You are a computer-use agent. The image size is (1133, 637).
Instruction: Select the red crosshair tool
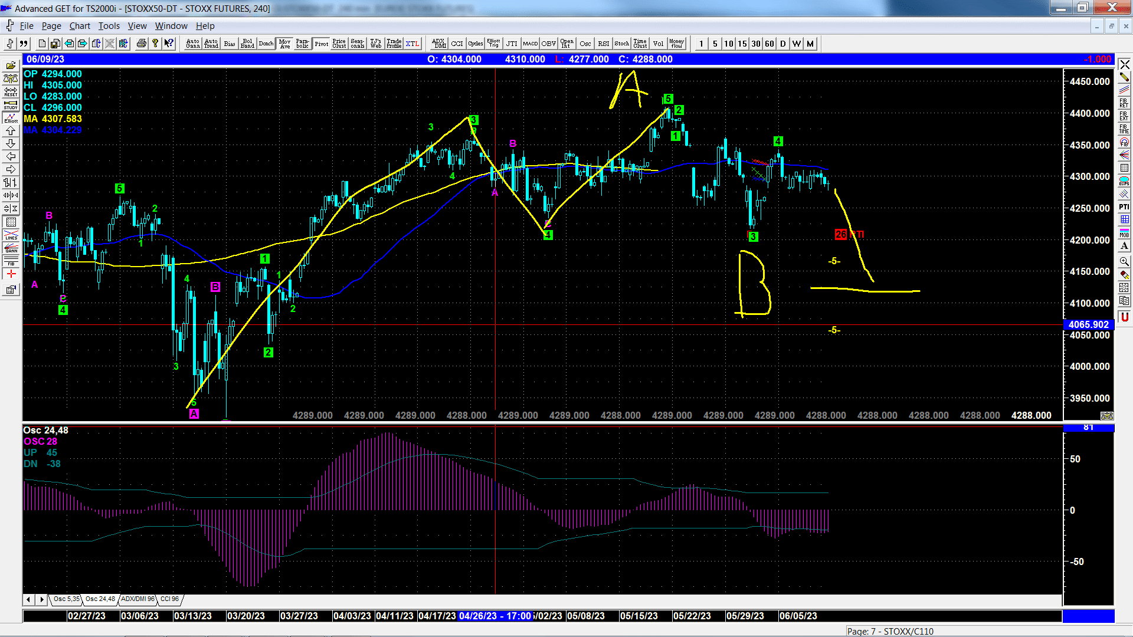pyautogui.click(x=11, y=274)
